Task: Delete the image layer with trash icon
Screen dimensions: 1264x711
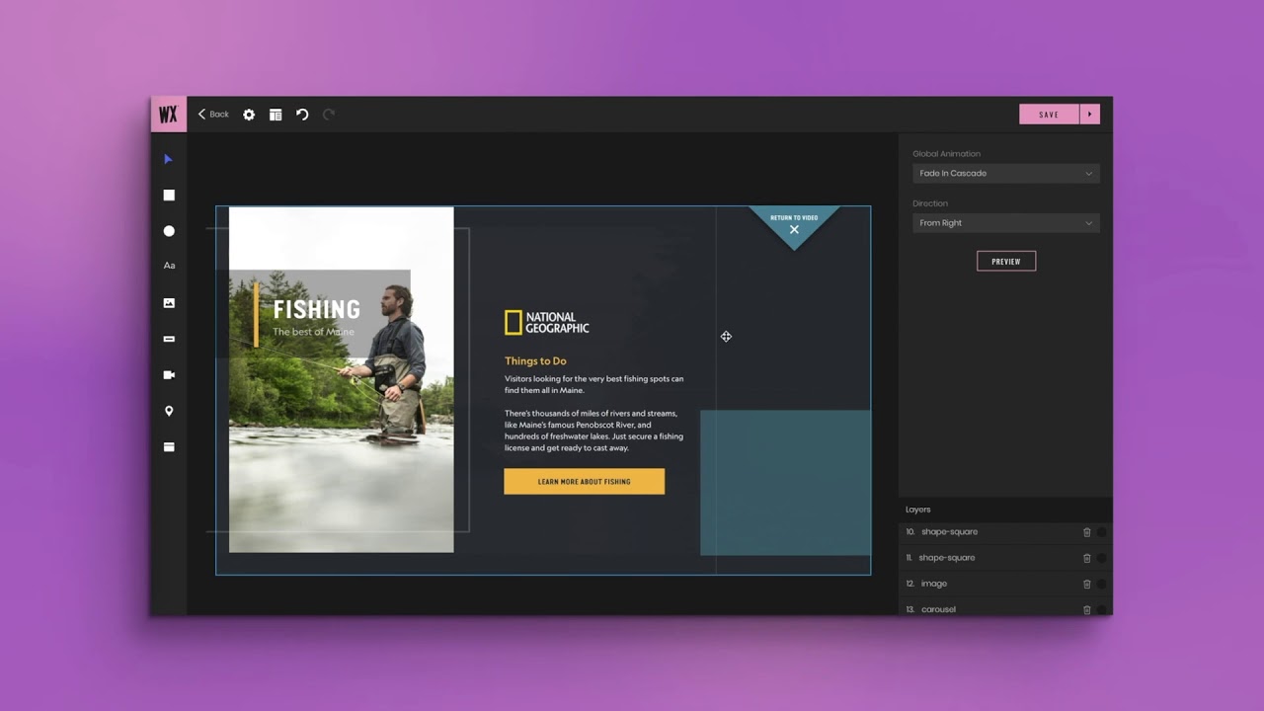Action: click(x=1086, y=584)
